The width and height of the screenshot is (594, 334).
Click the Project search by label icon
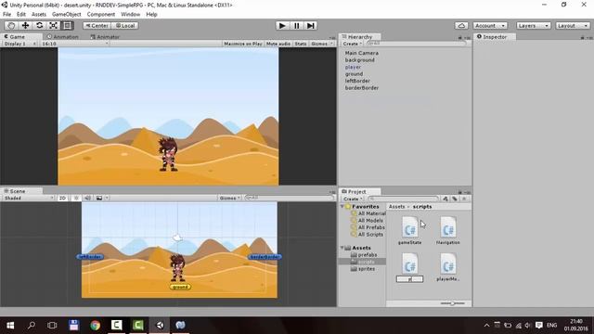pos(455,199)
